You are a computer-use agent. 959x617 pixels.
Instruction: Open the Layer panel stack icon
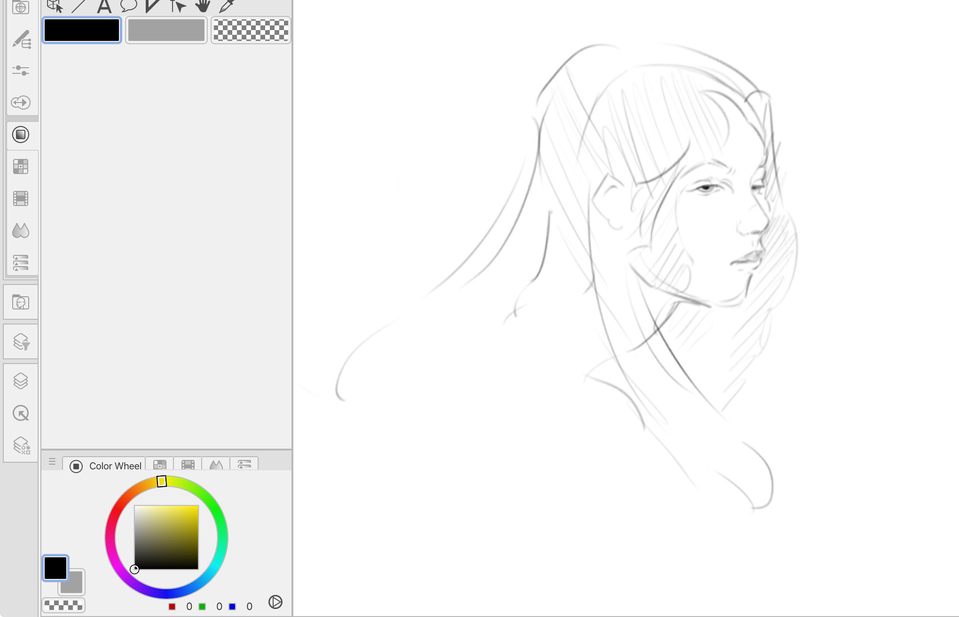click(x=21, y=381)
